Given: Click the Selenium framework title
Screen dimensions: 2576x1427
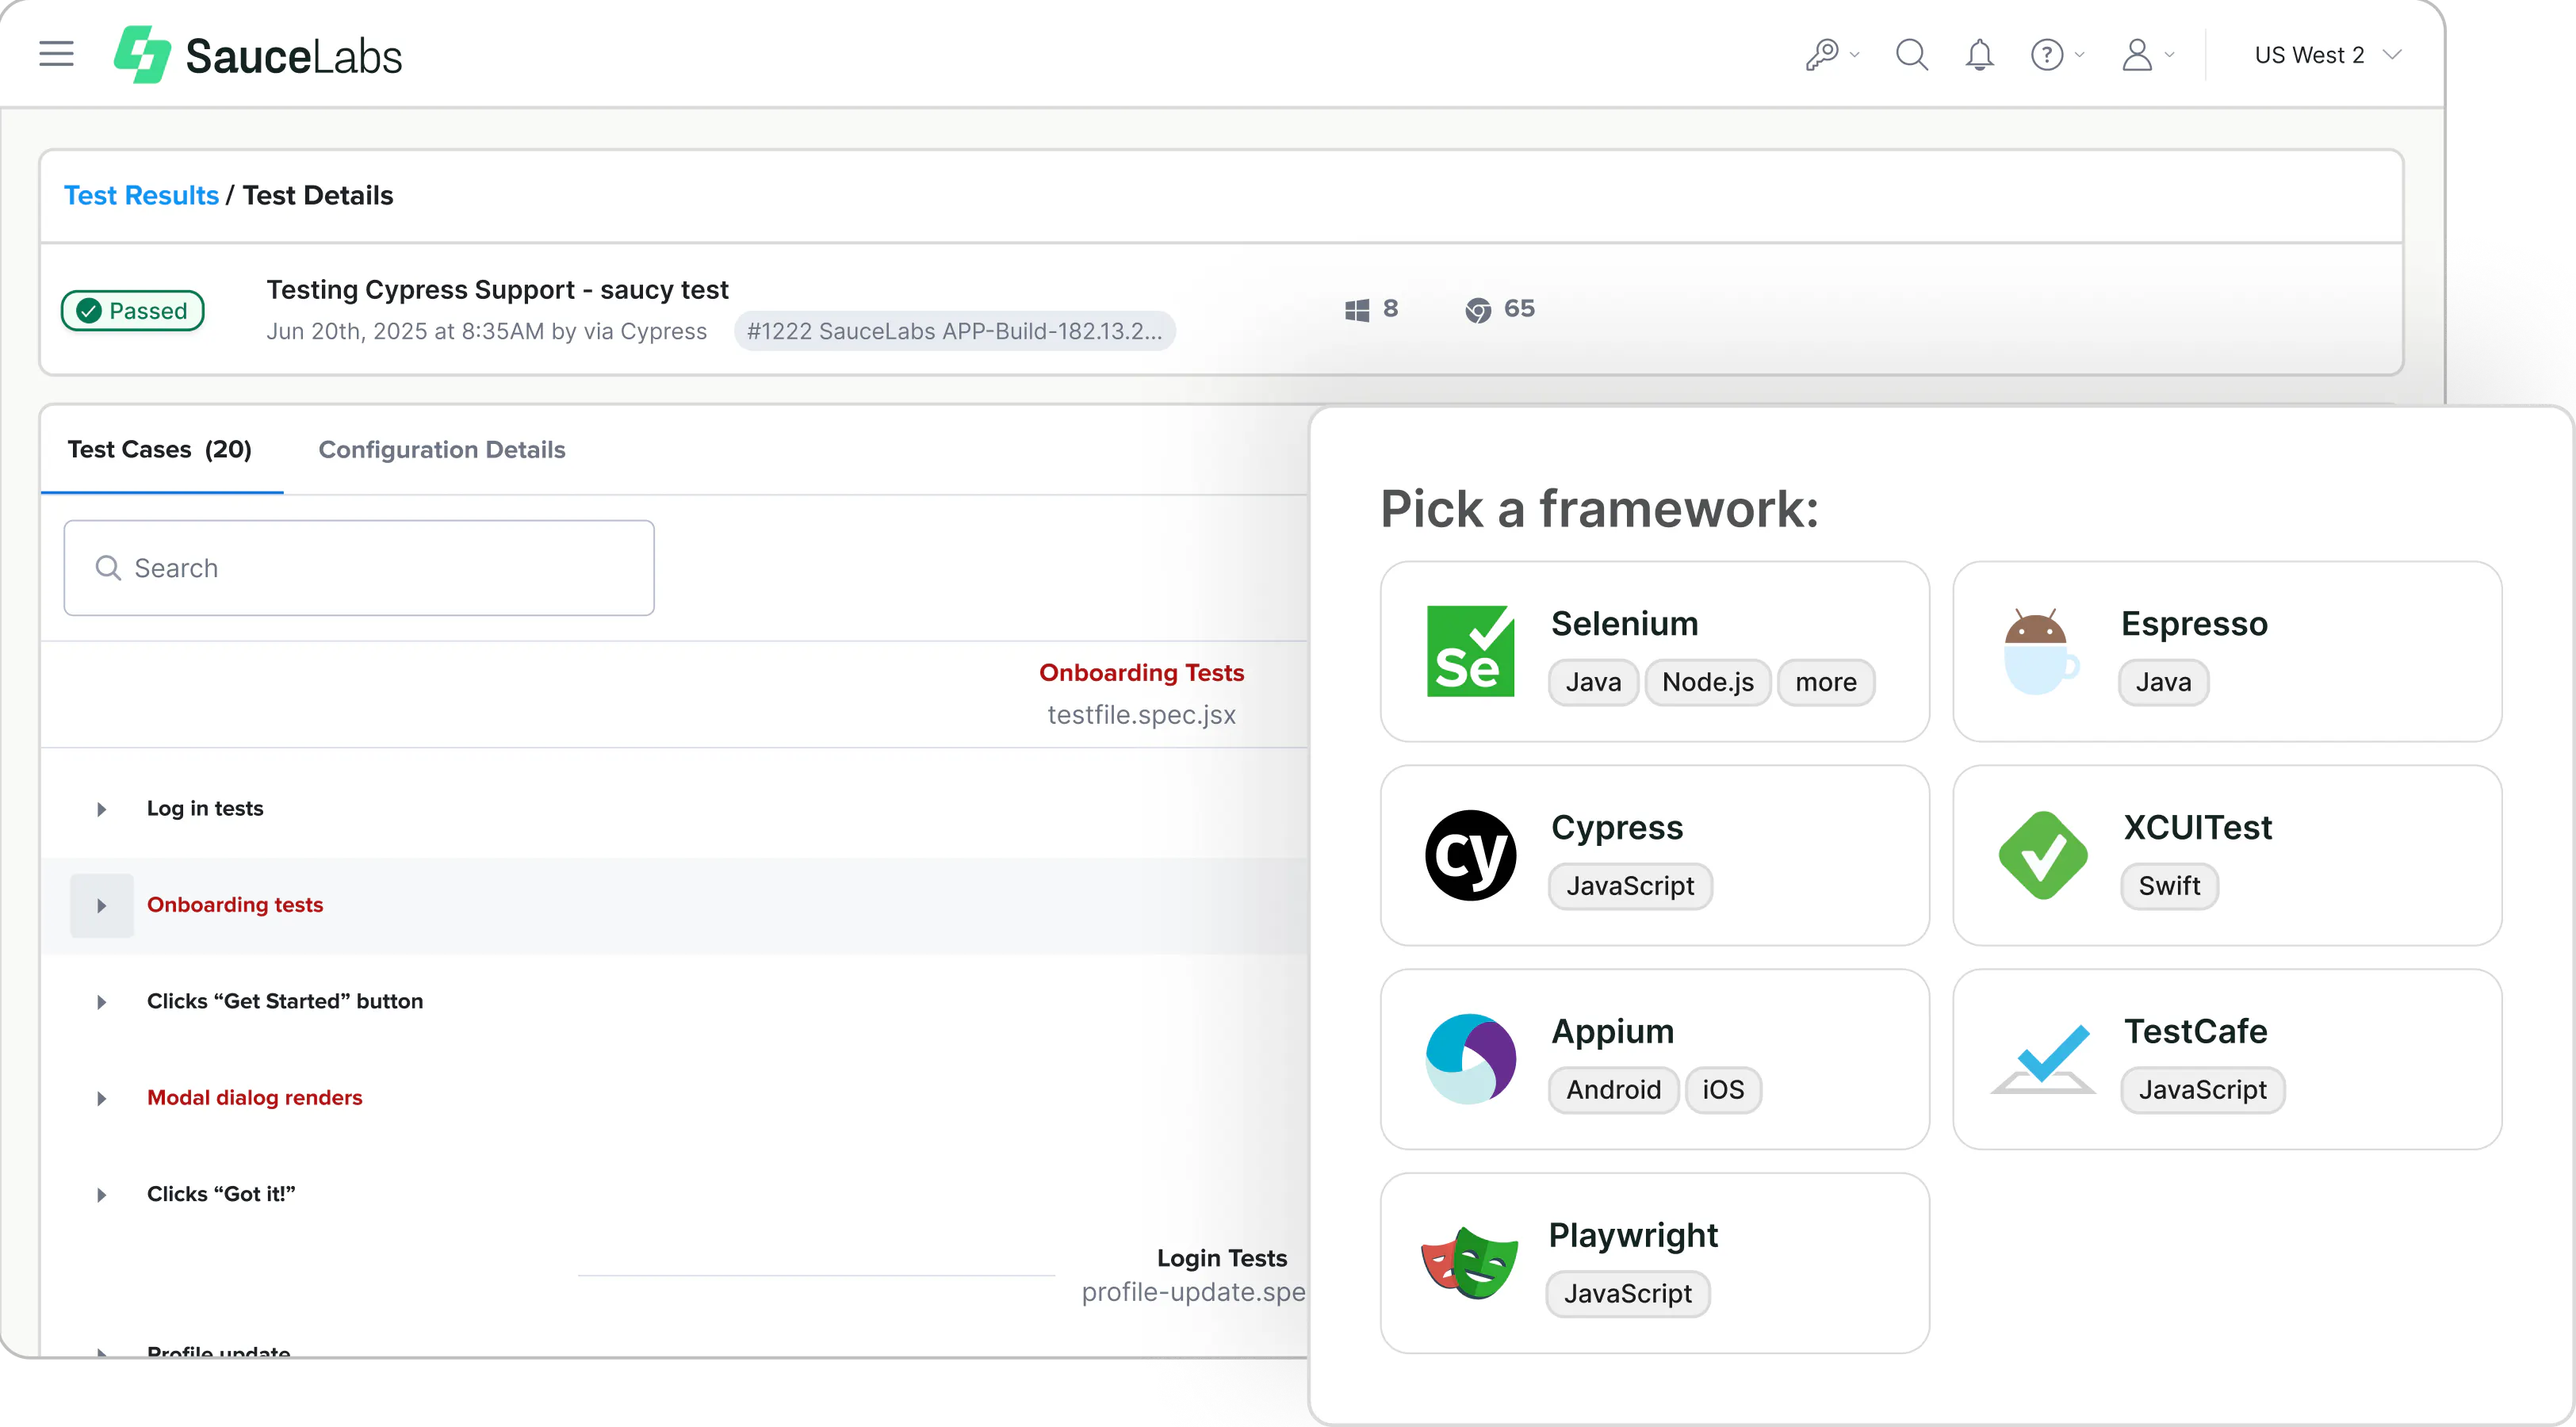Looking at the screenshot, I should pos(1624,624).
